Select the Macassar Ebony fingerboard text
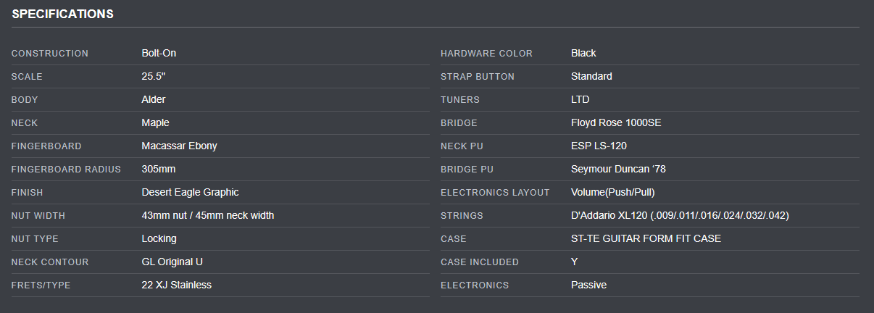This screenshot has height=313, width=874. (179, 146)
